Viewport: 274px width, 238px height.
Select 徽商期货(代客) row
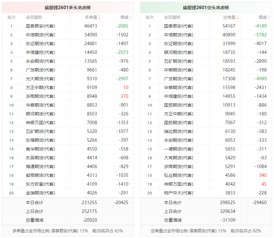coord(68,175)
